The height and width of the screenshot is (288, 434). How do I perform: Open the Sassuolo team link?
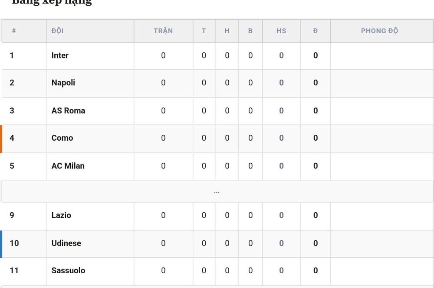(x=68, y=271)
